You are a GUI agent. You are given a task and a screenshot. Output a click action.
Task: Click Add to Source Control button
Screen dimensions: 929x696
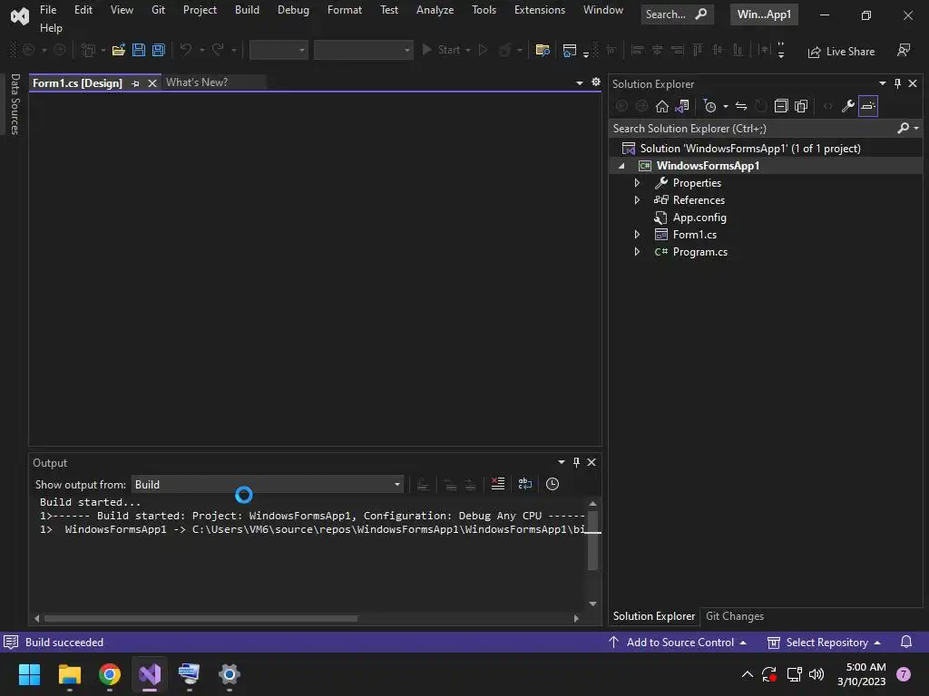coord(677,643)
